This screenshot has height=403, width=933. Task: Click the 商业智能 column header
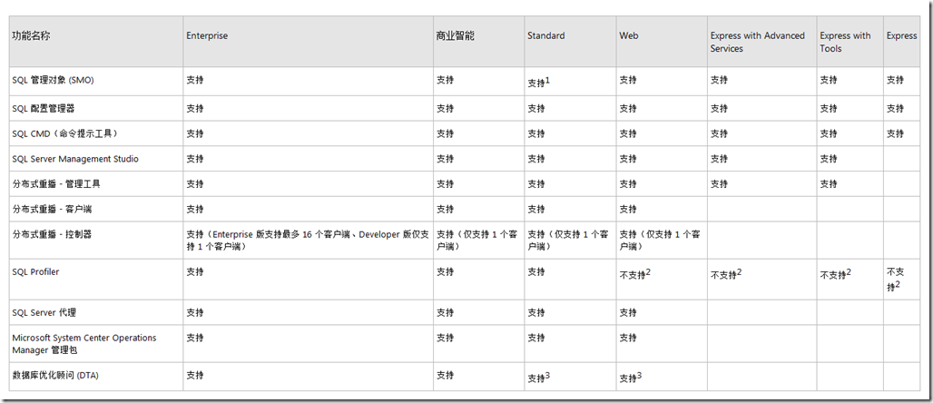pyautogui.click(x=456, y=35)
